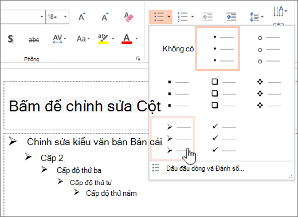The width and height of the screenshot is (298, 217).
Task: Open font name dropdown arrow
Action: pyautogui.click(x=42, y=17)
